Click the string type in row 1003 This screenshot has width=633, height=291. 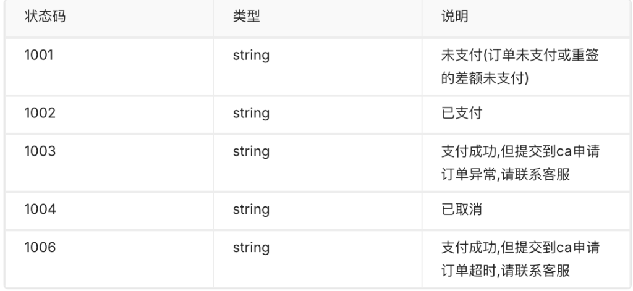click(x=250, y=151)
